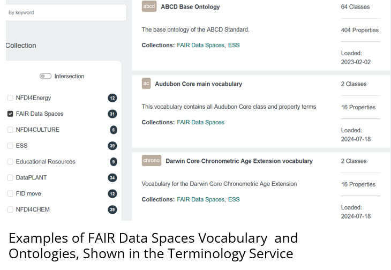Click the 34 count badge beside DataPLANT
The width and height of the screenshot is (391, 270).
(x=112, y=178)
